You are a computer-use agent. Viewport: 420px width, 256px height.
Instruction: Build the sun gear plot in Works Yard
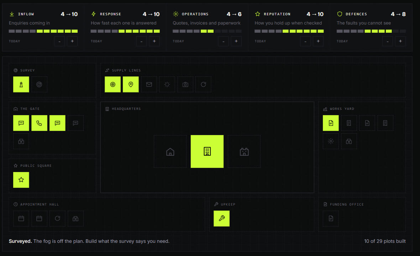(x=331, y=141)
